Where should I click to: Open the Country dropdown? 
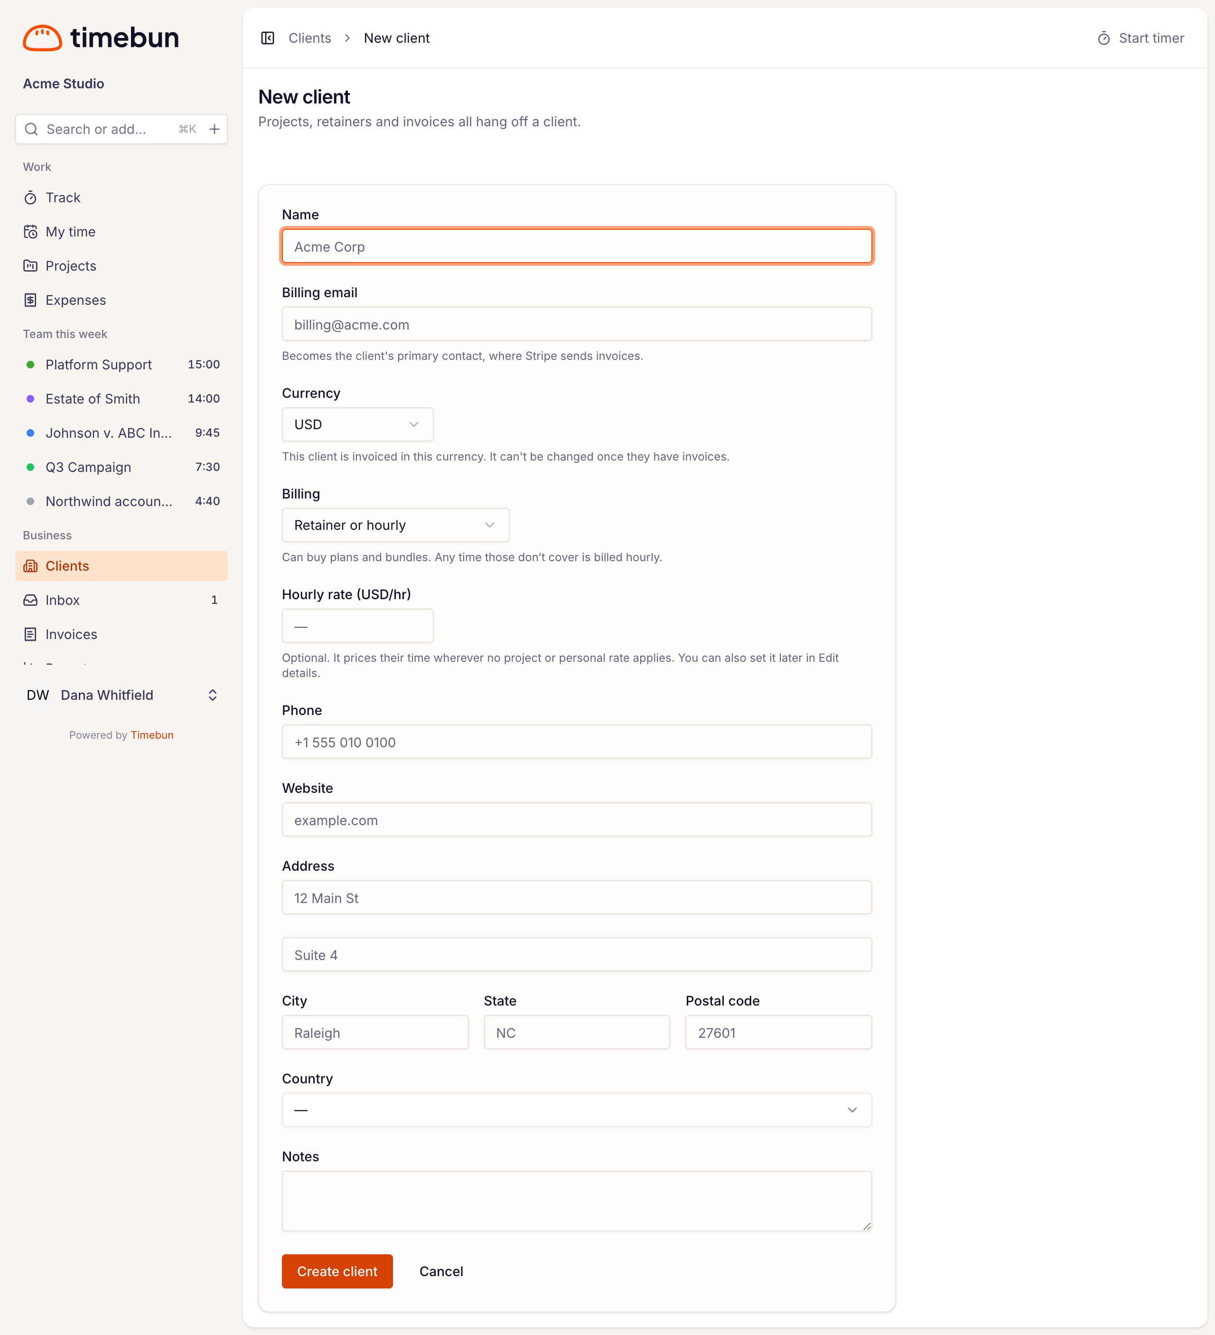pos(577,1110)
